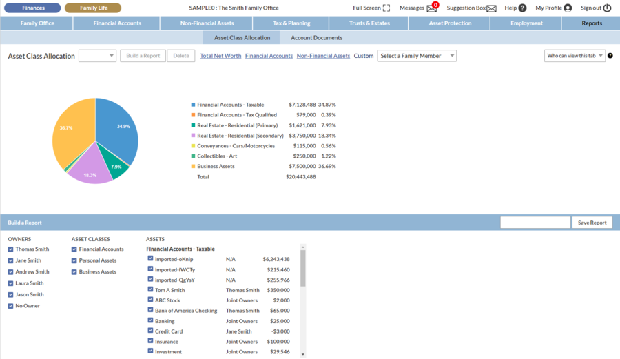The height and width of the screenshot is (359, 620).
Task: Click the Help question mark icon
Action: [522, 8]
